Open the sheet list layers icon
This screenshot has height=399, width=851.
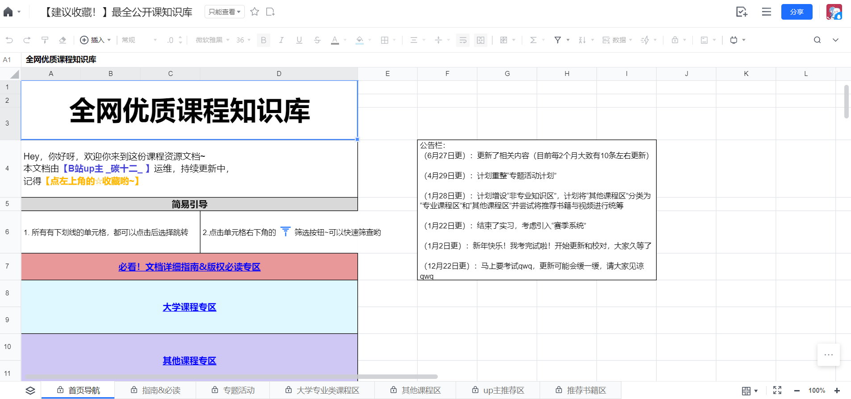30,391
